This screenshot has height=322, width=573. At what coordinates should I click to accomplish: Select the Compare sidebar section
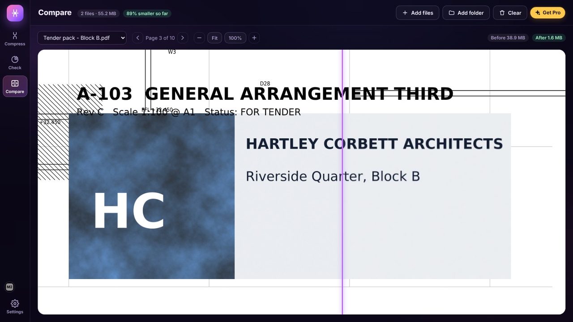[x=15, y=86]
